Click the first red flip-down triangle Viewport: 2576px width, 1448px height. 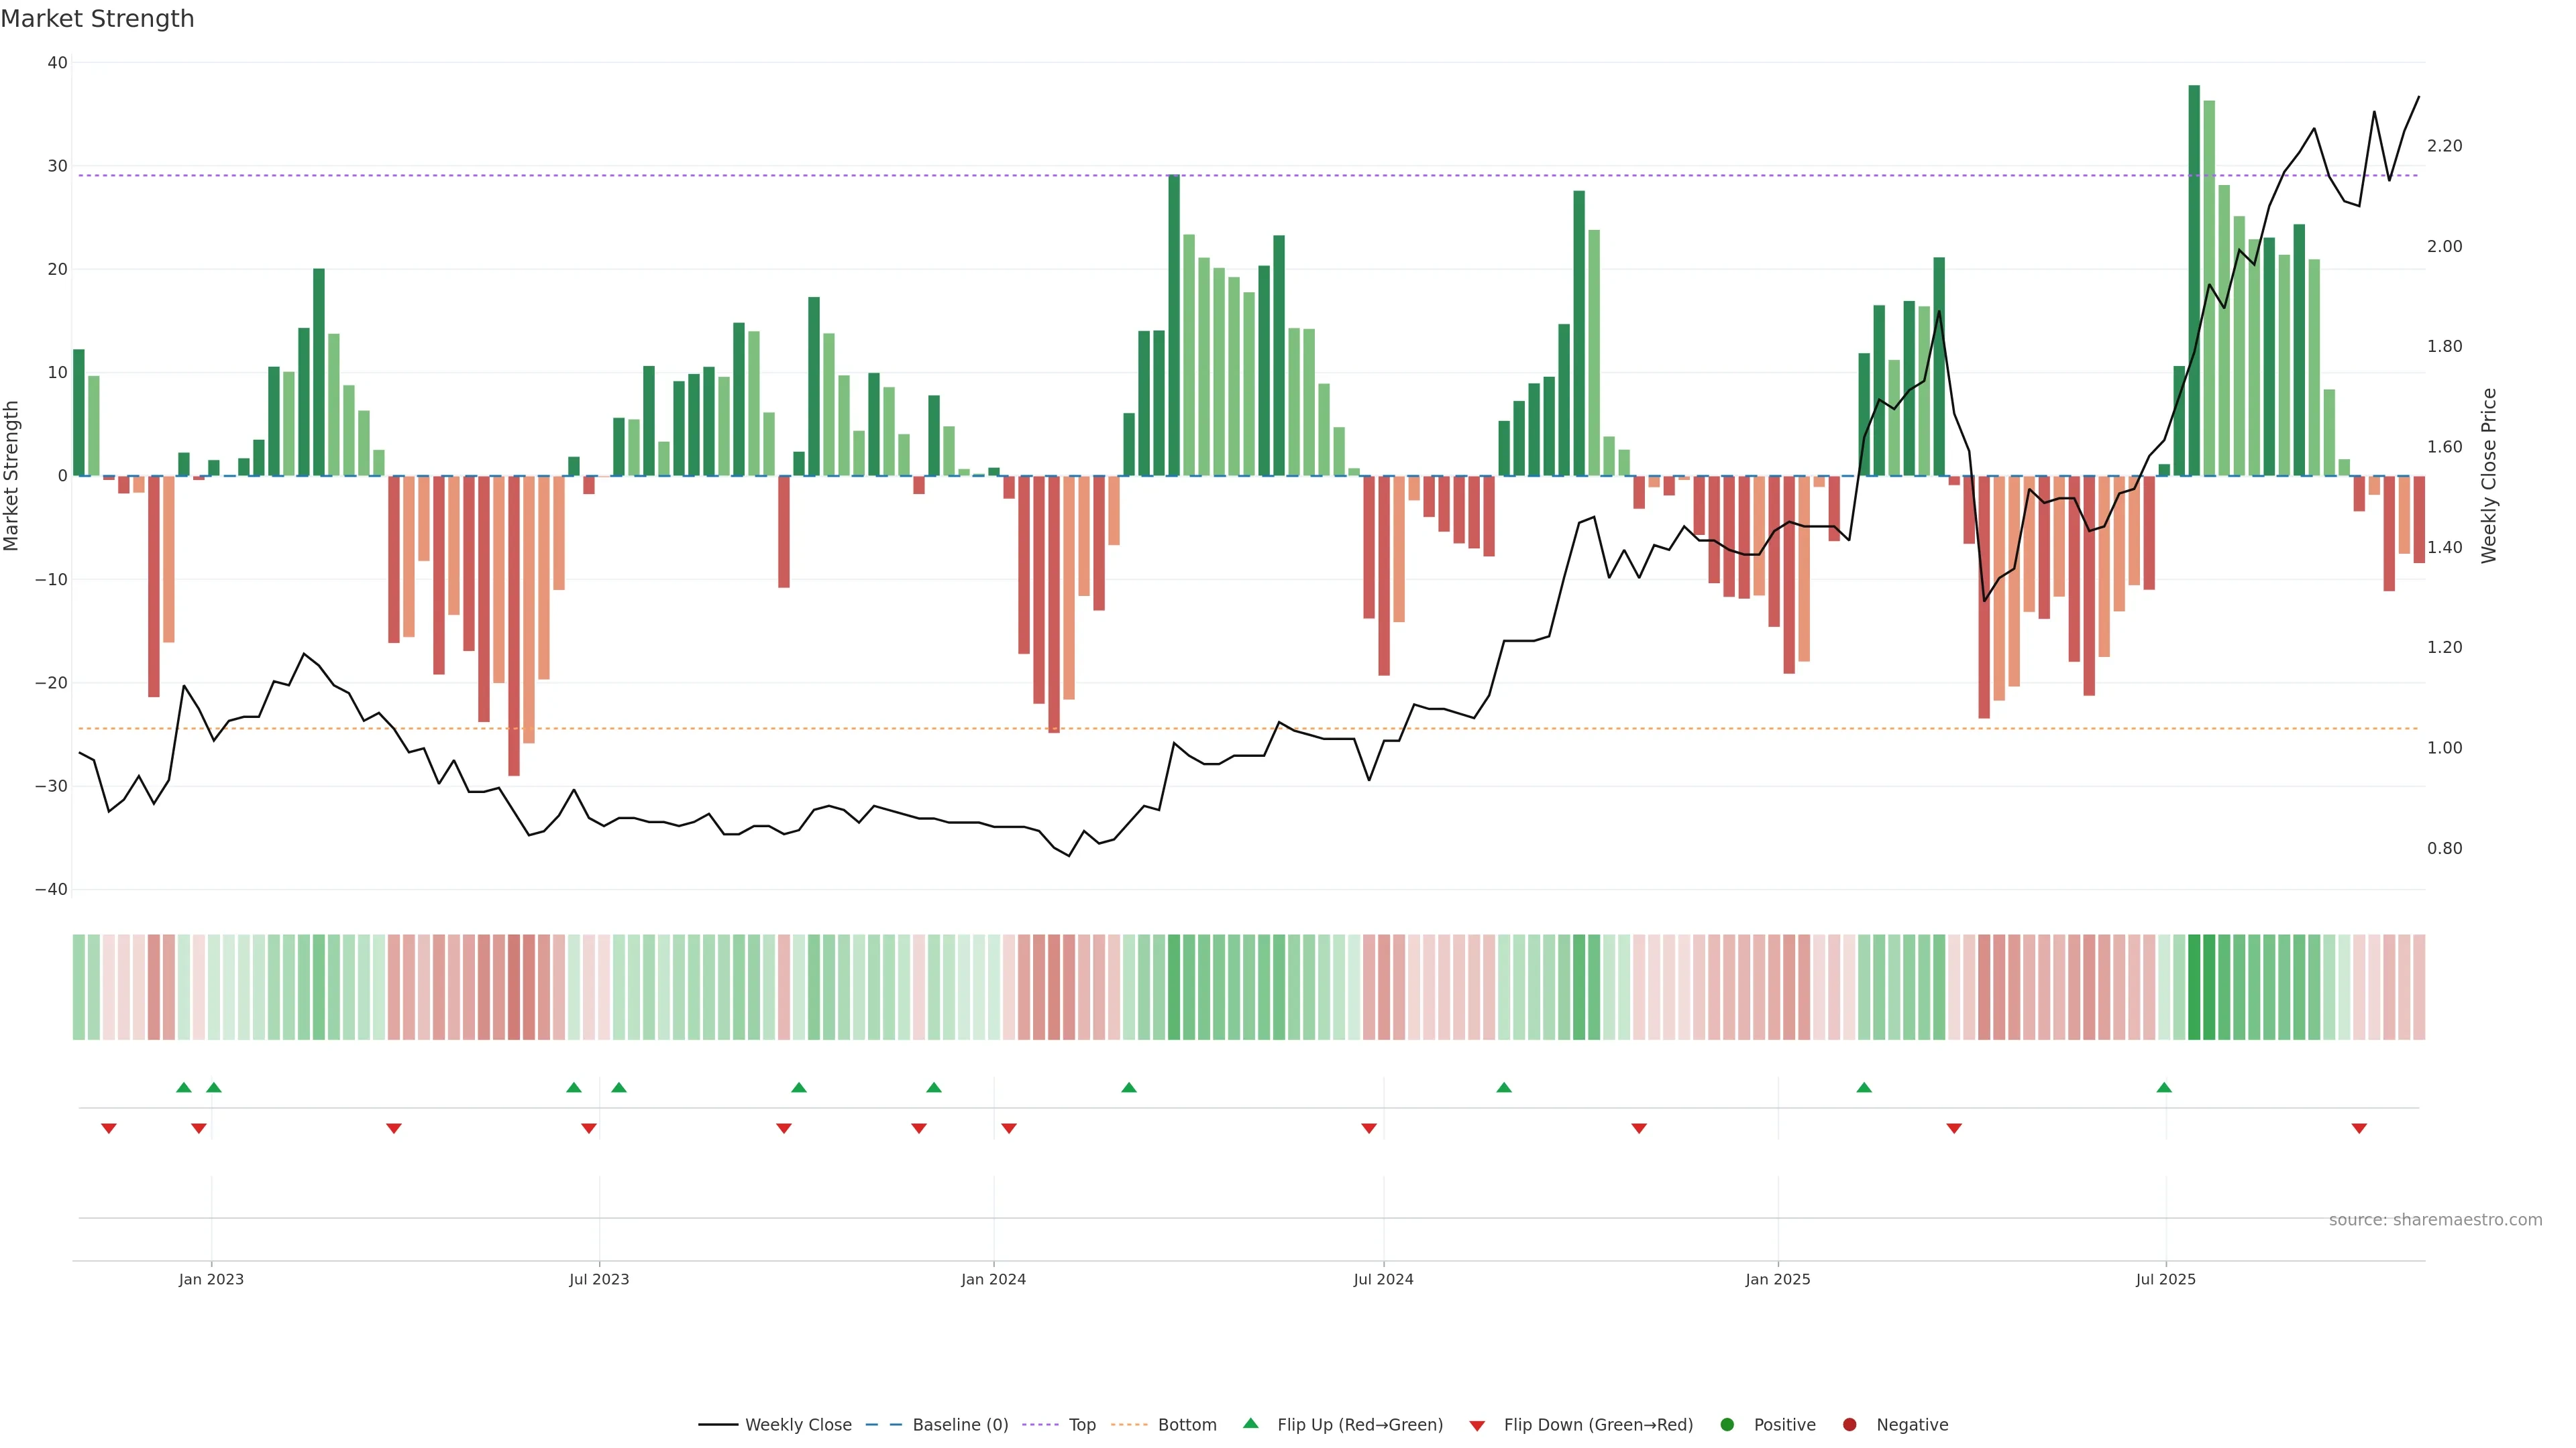click(x=109, y=1128)
